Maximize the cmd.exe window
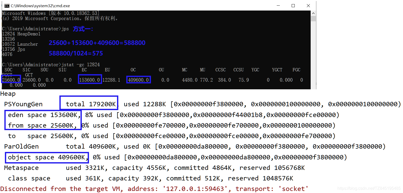This screenshot has height=193, width=403. (x=293, y=6)
